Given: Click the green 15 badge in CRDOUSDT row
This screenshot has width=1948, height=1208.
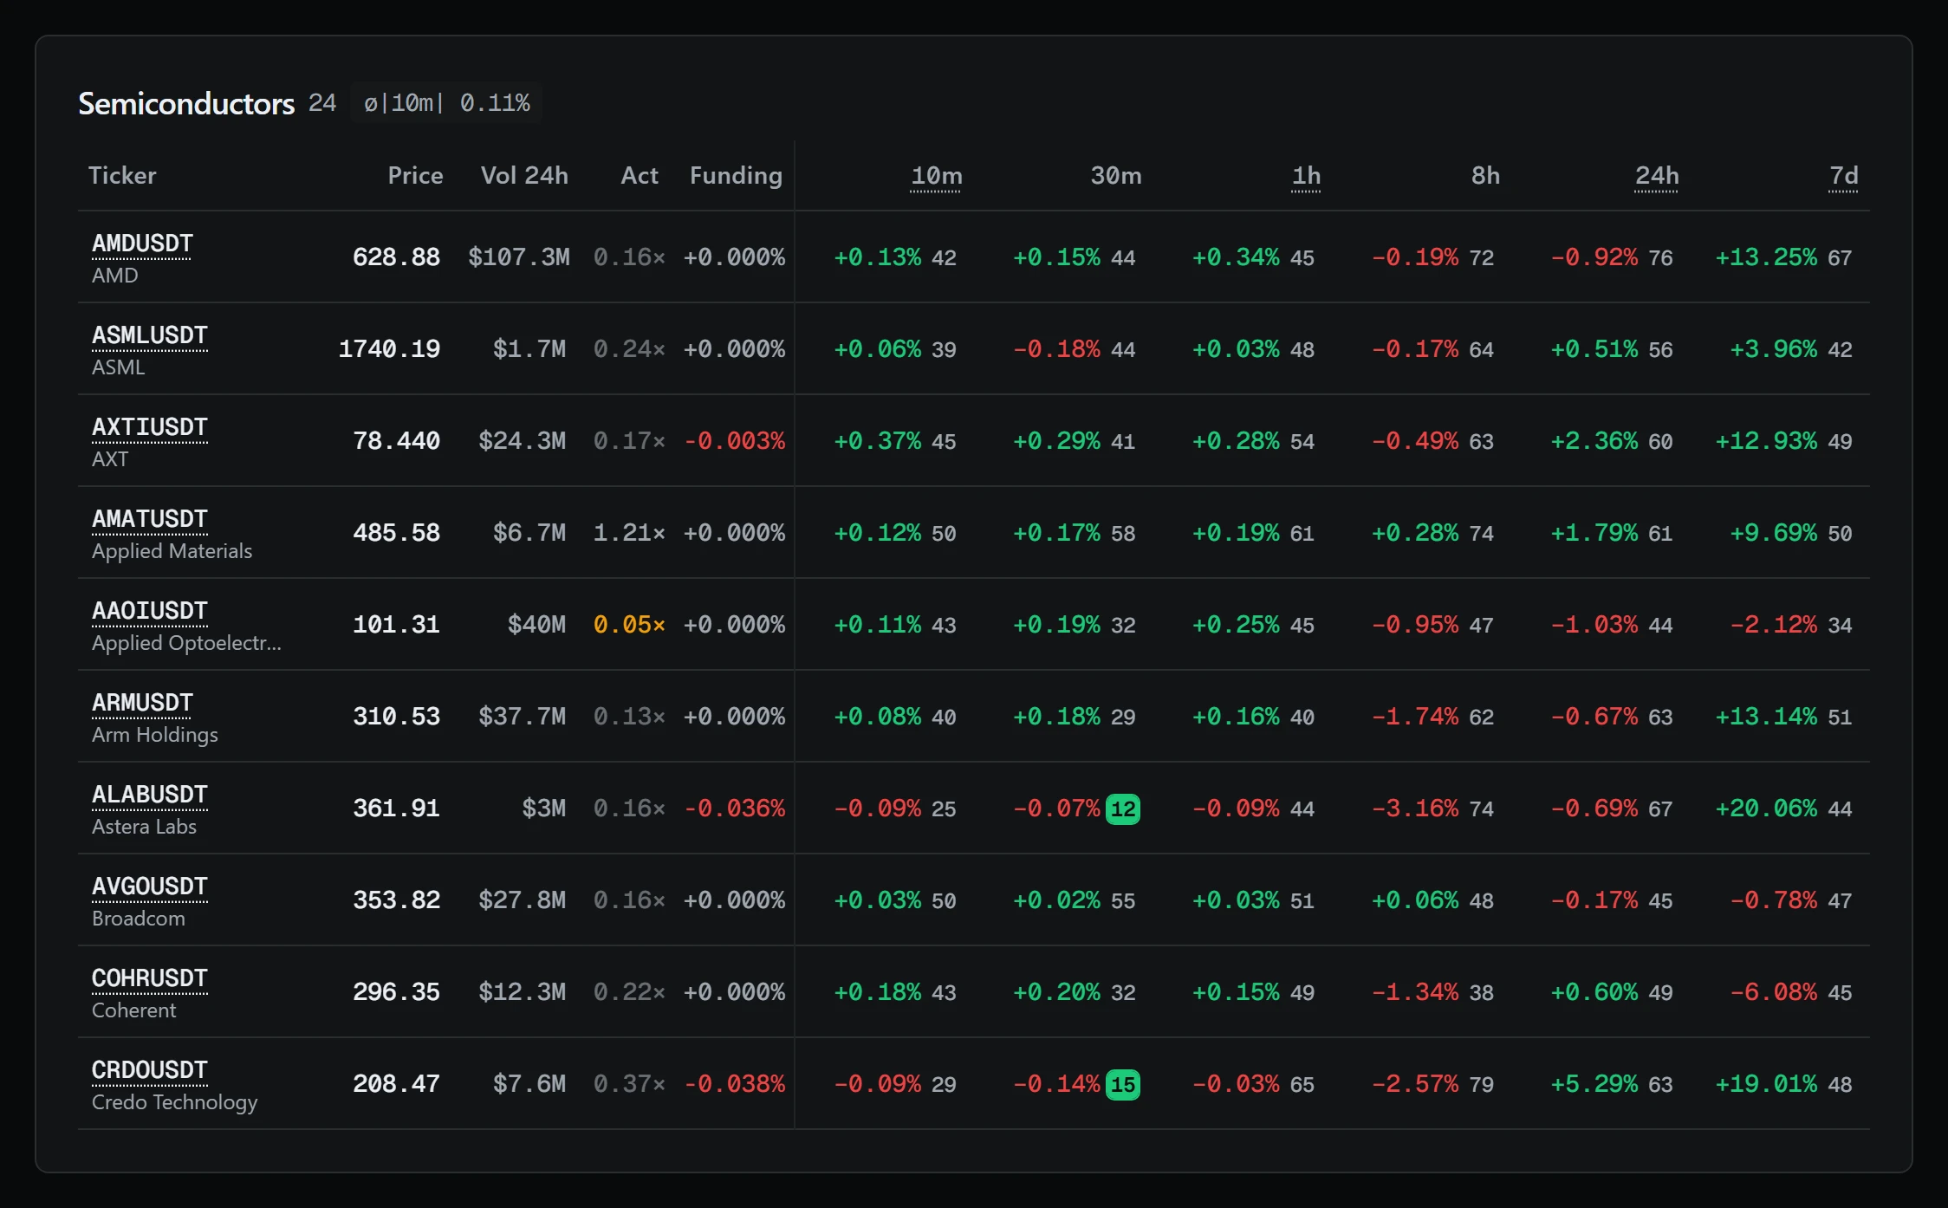Looking at the screenshot, I should click(x=1123, y=1085).
